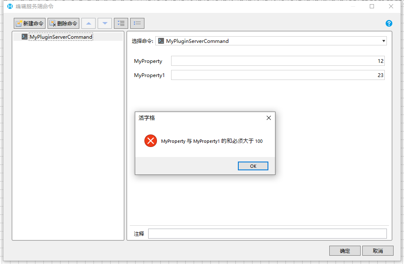Click the increase indent toolbar icon
404x264 pixels.
(x=121, y=23)
